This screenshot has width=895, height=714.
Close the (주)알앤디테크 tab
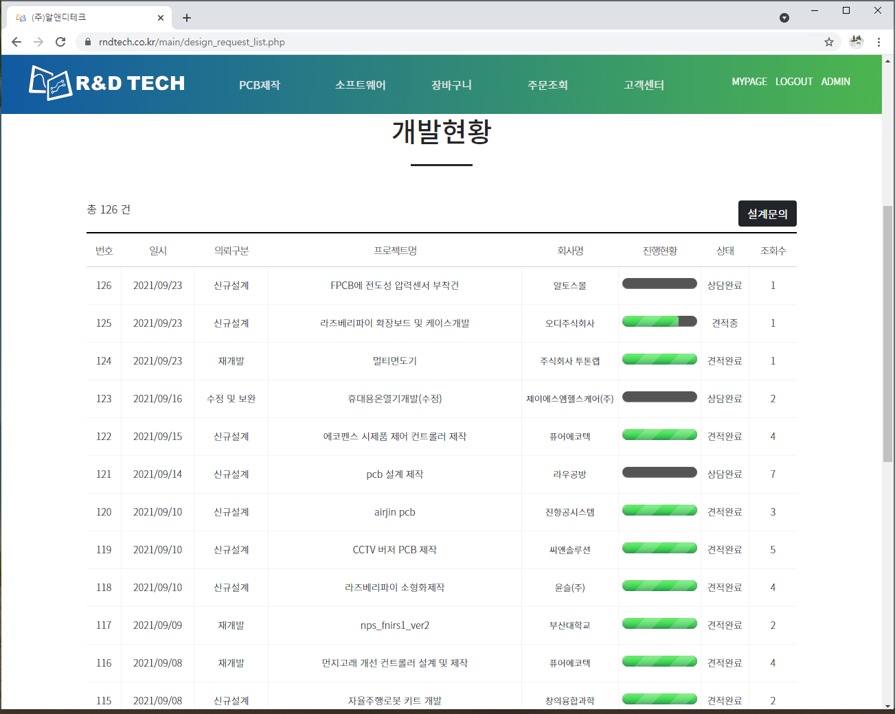(x=161, y=18)
